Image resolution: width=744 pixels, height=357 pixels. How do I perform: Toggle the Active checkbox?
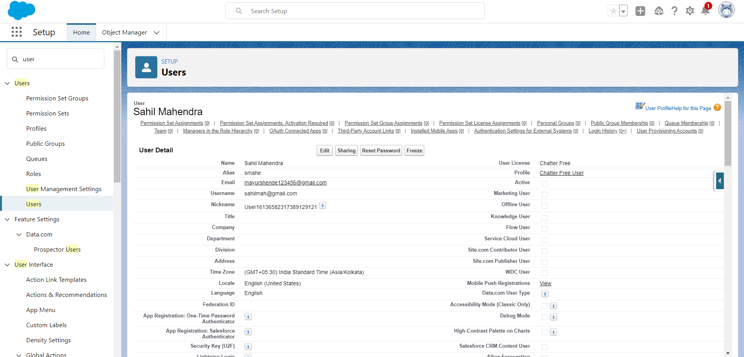coord(544,184)
